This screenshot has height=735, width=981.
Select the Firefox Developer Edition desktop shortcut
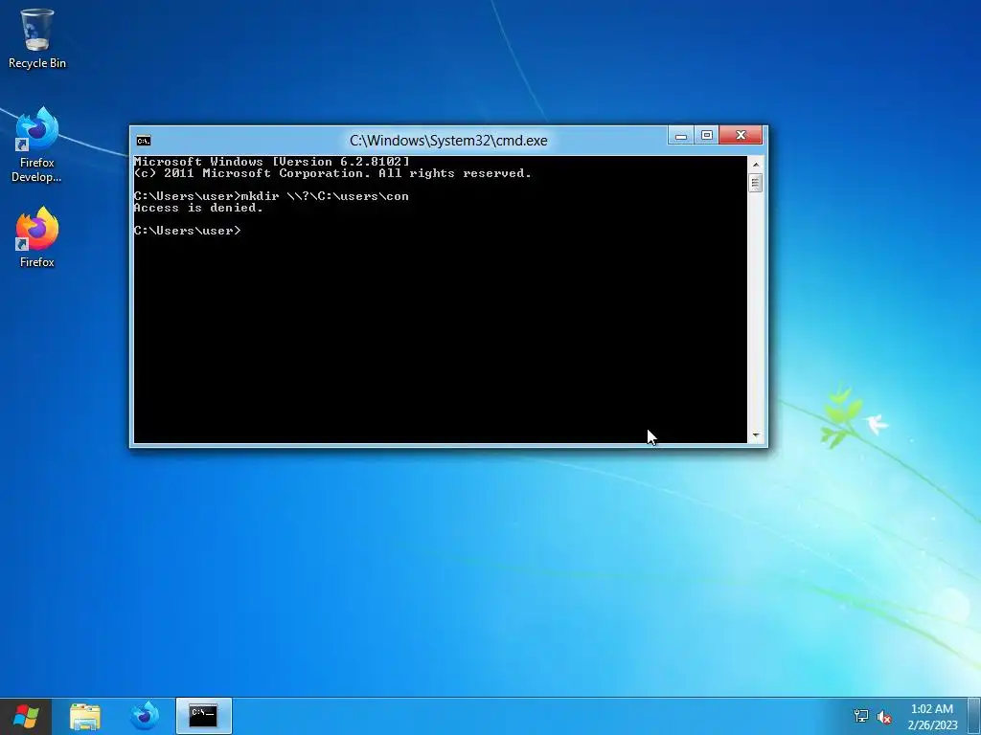(37, 145)
